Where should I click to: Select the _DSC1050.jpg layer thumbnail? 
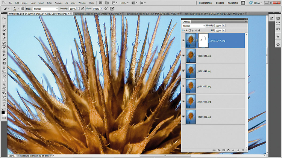click(x=191, y=86)
